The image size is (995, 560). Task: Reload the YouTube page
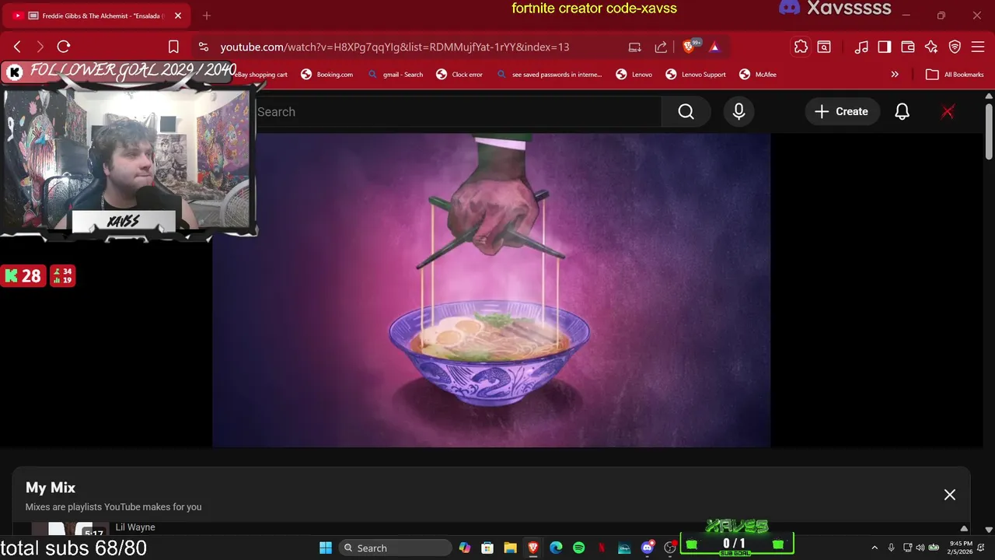click(x=64, y=47)
